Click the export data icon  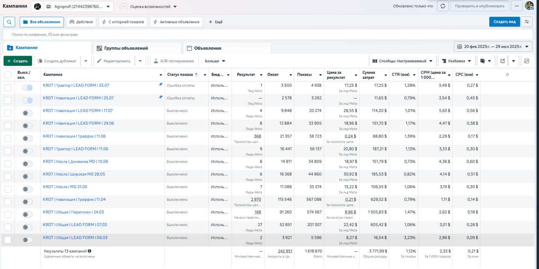coord(502,61)
